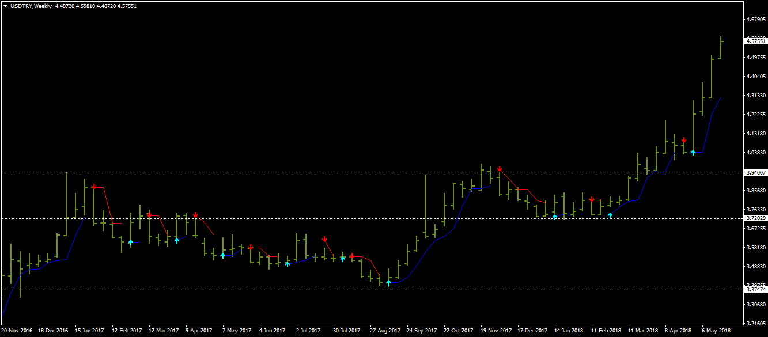The image size is (768, 337).
Task: Click the 3.58180 price scale value
Action: [756, 248]
